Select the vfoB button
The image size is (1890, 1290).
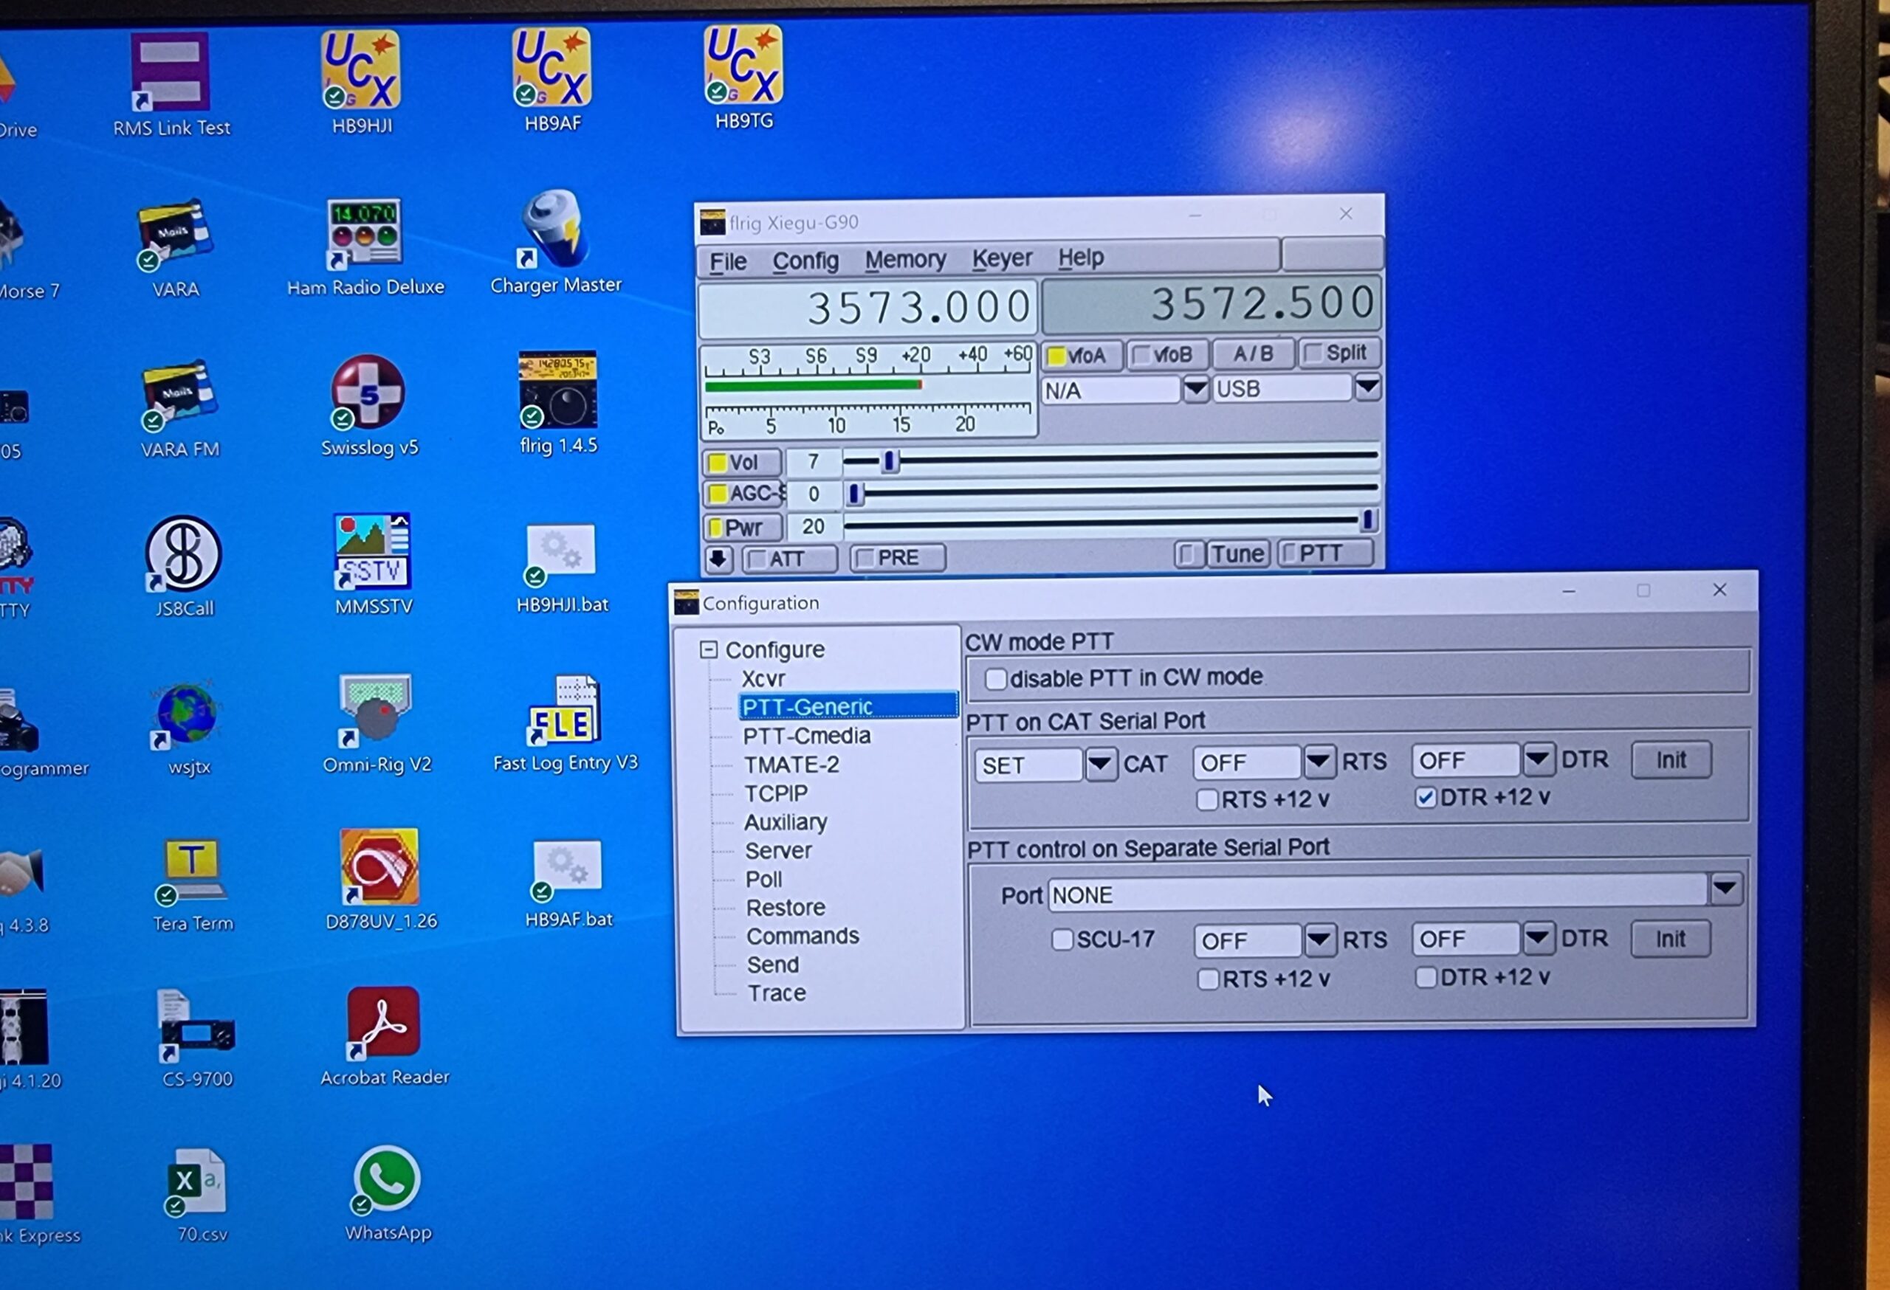click(1166, 354)
